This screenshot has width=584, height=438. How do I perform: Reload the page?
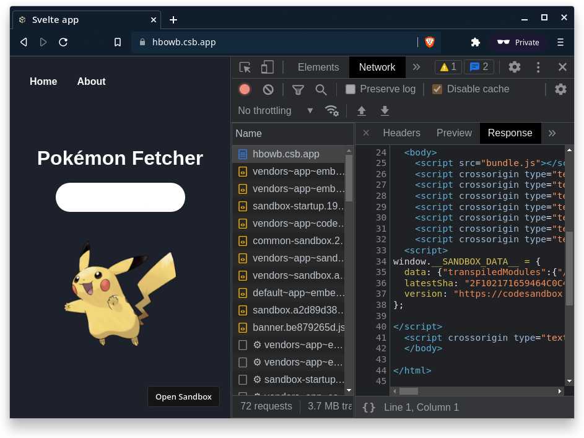pyautogui.click(x=63, y=42)
